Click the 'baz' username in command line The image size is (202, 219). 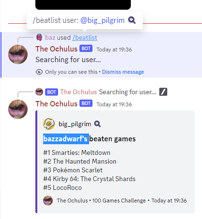click(50, 37)
